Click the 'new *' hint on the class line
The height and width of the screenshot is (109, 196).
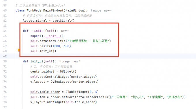[x=108, y=11]
